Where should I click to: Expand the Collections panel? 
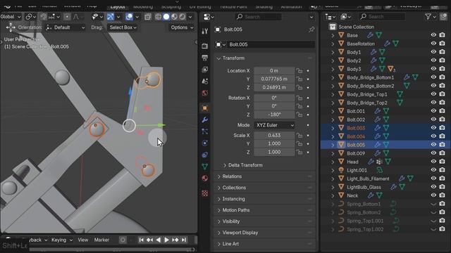pos(219,188)
